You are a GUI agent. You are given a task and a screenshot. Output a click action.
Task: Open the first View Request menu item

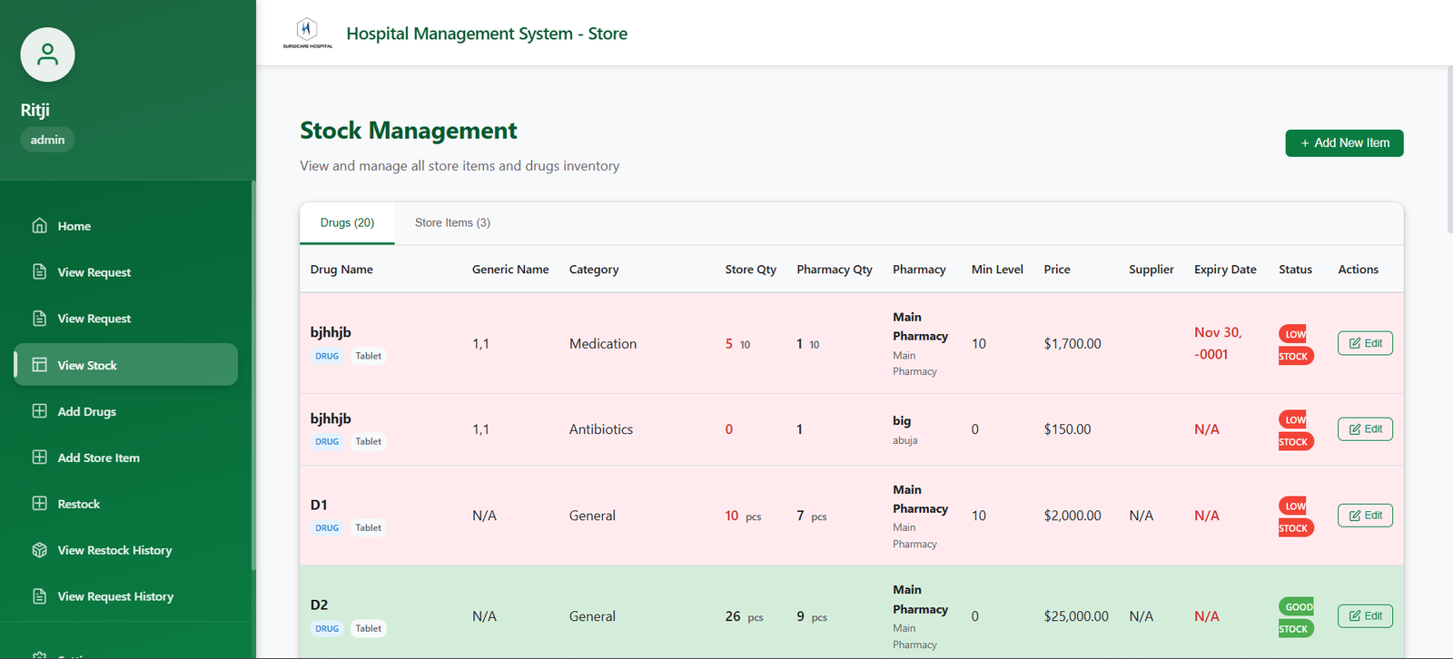tap(94, 272)
